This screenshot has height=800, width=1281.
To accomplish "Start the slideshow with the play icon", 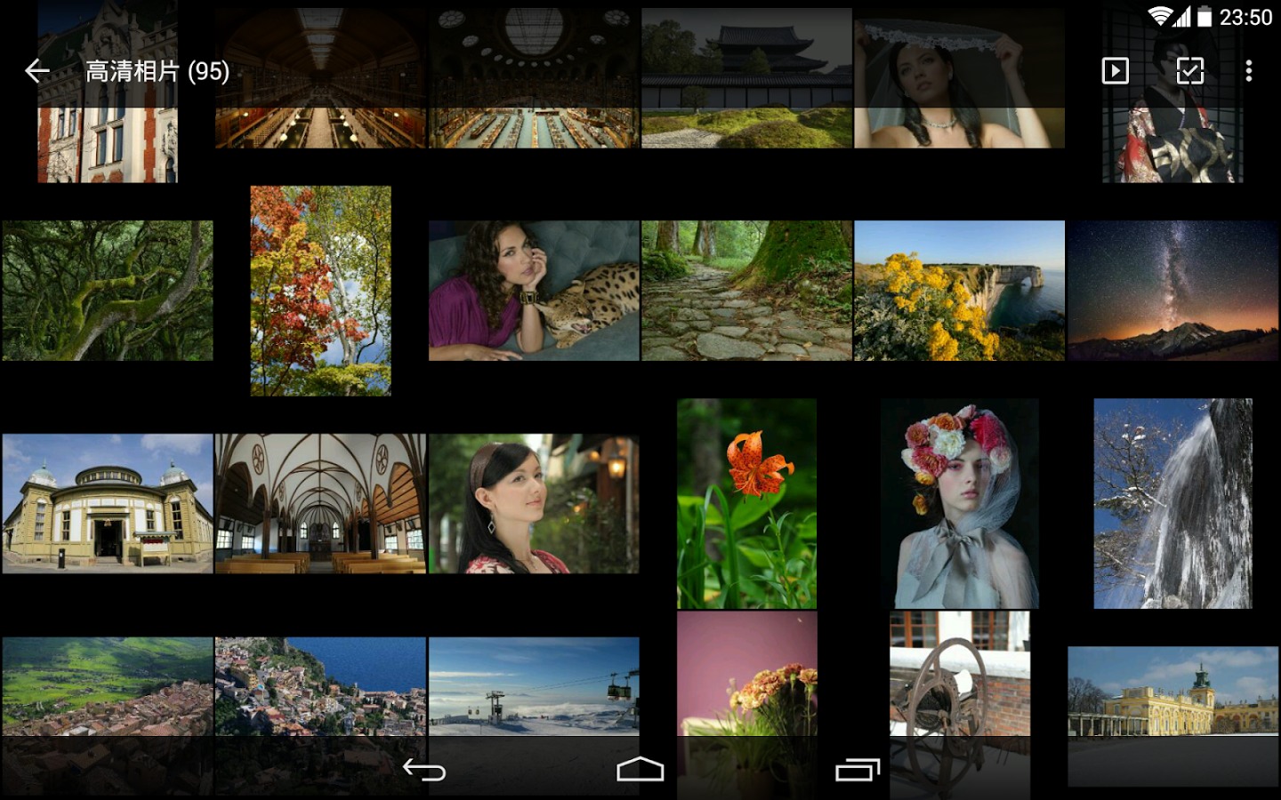I will 1115,71.
